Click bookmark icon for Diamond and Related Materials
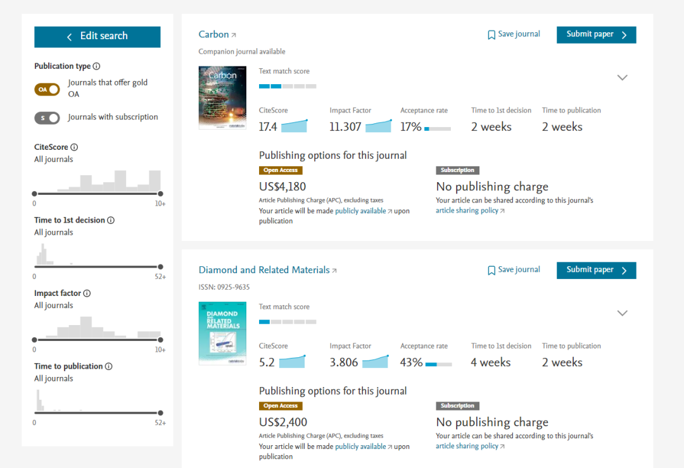 click(491, 270)
